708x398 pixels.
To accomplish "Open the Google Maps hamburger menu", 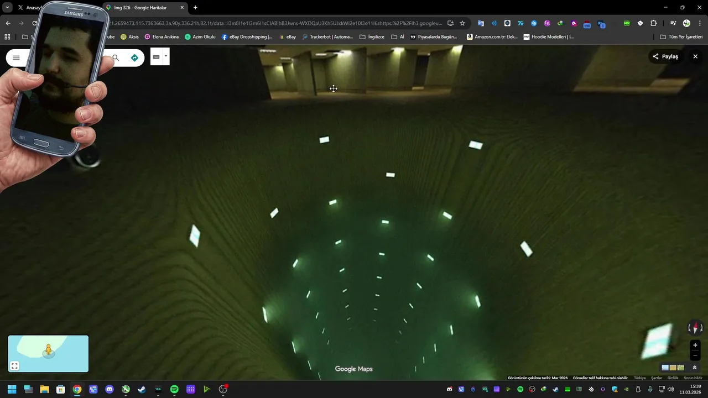I will click(x=16, y=58).
